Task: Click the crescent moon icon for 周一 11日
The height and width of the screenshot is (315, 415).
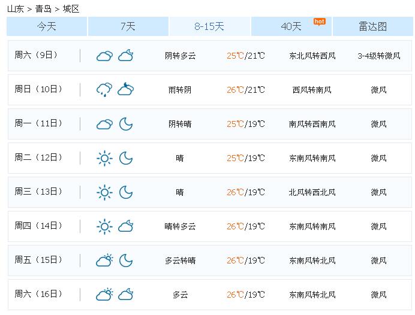Action: (x=126, y=124)
